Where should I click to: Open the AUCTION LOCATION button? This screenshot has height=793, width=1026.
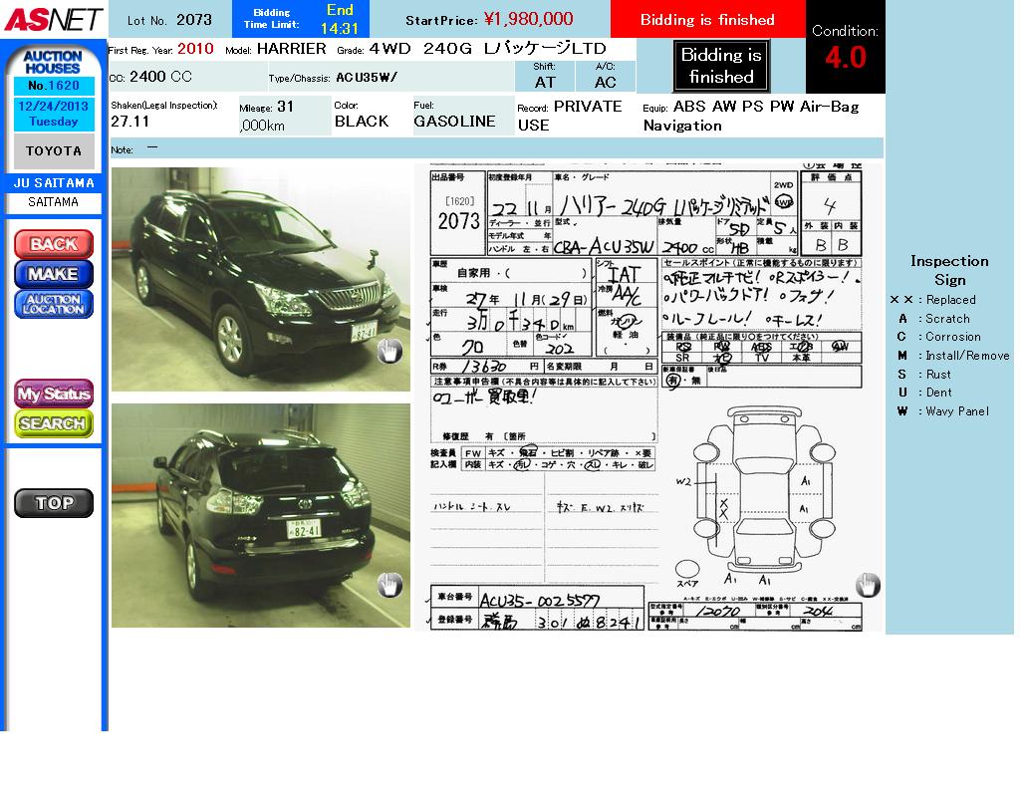(54, 304)
